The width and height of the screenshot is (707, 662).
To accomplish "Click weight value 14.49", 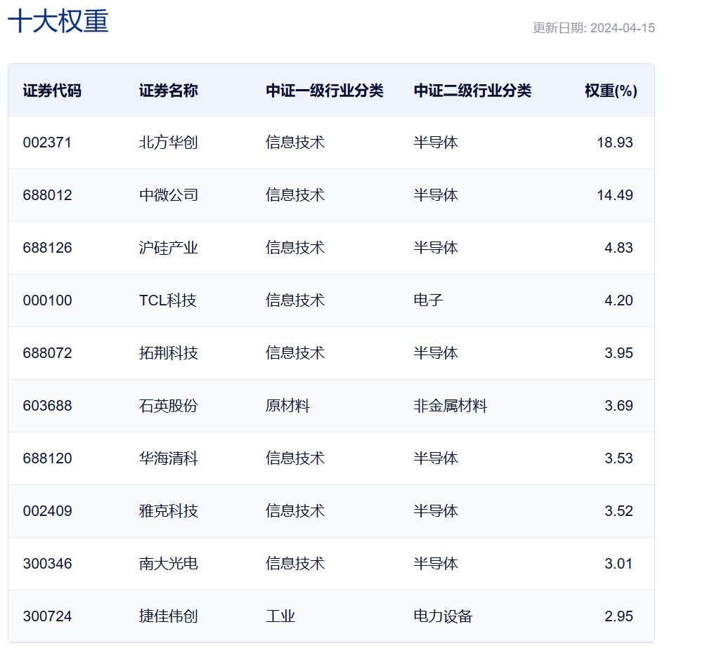I will point(615,195).
